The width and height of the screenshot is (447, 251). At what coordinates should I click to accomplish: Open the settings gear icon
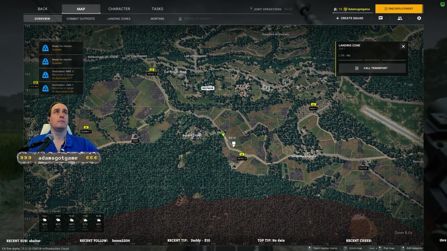419,18
